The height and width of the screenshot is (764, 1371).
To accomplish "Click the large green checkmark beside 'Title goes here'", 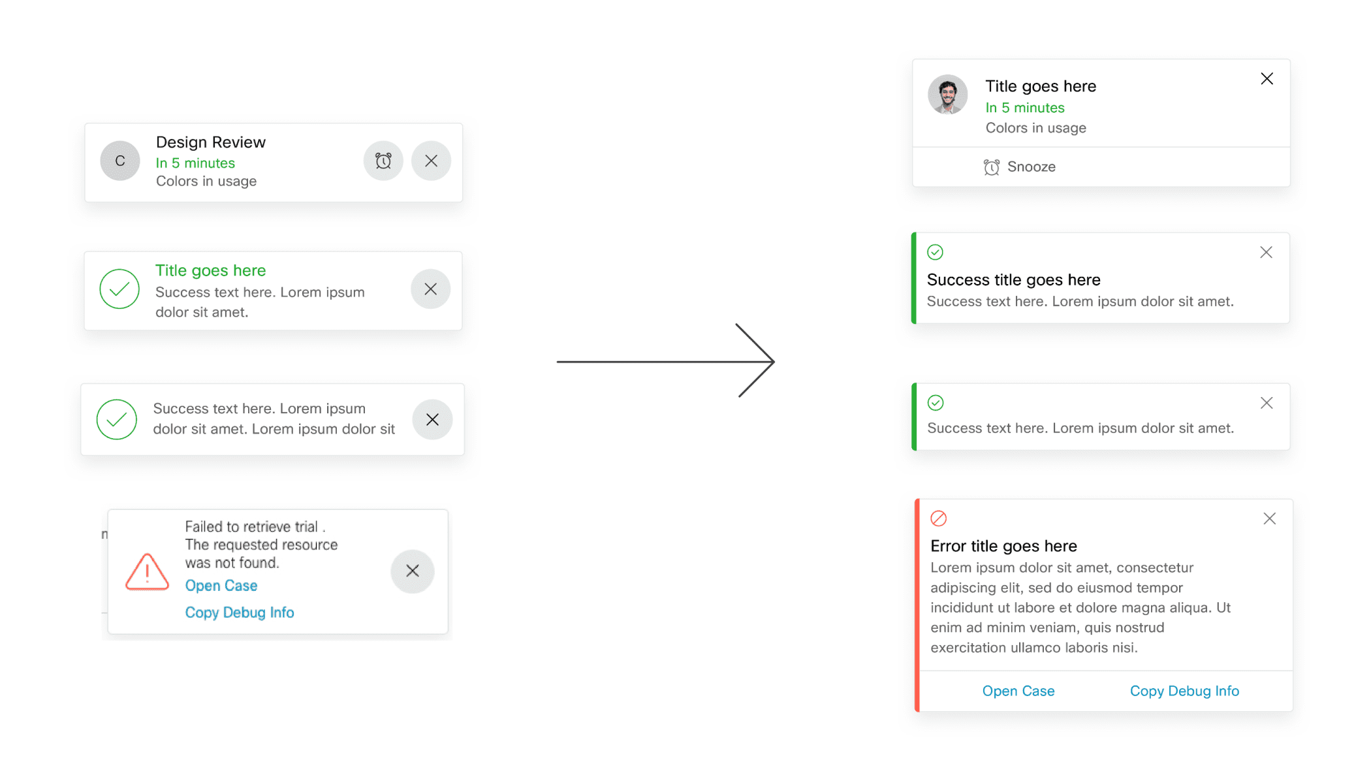I will pyautogui.click(x=119, y=289).
